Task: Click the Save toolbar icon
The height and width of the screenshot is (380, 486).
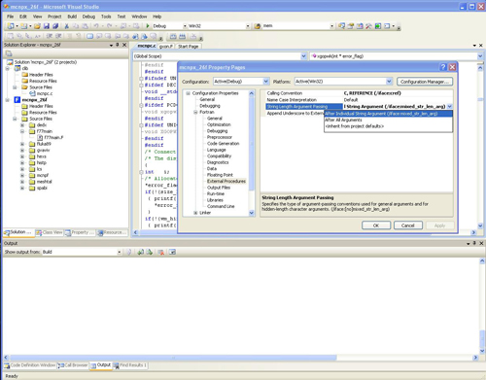Action: tap(47, 26)
